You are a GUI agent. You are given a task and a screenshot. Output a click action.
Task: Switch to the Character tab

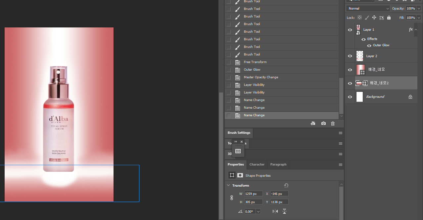[257, 164]
